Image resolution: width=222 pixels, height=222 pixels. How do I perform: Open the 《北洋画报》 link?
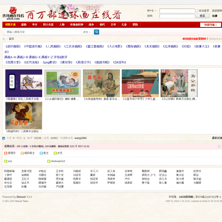(x=171, y=47)
